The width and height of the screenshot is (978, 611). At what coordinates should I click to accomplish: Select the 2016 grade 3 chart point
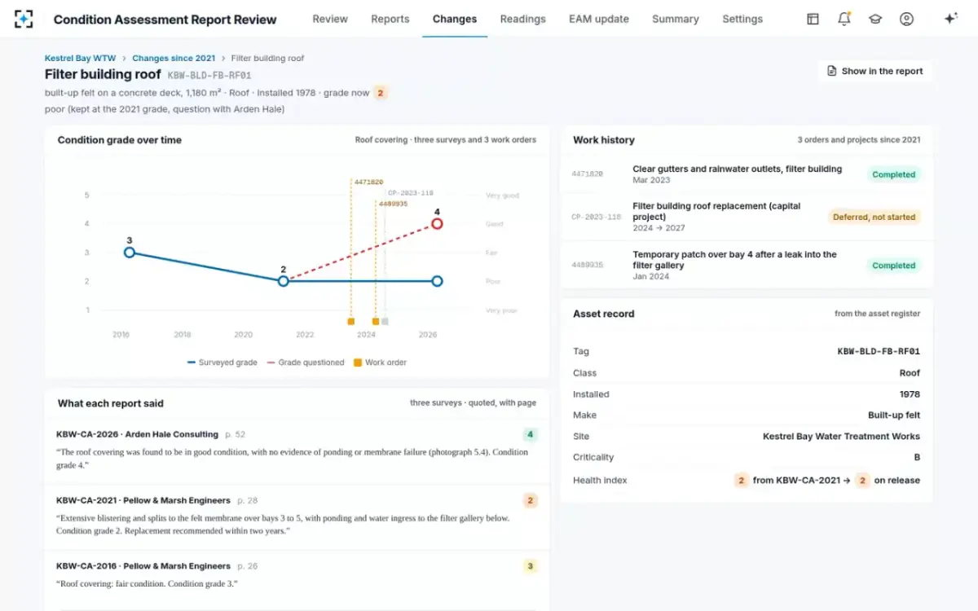click(x=129, y=253)
